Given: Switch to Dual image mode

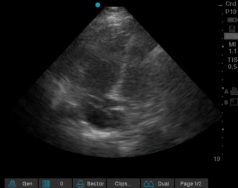Looking at the screenshot, I should coord(157,183).
